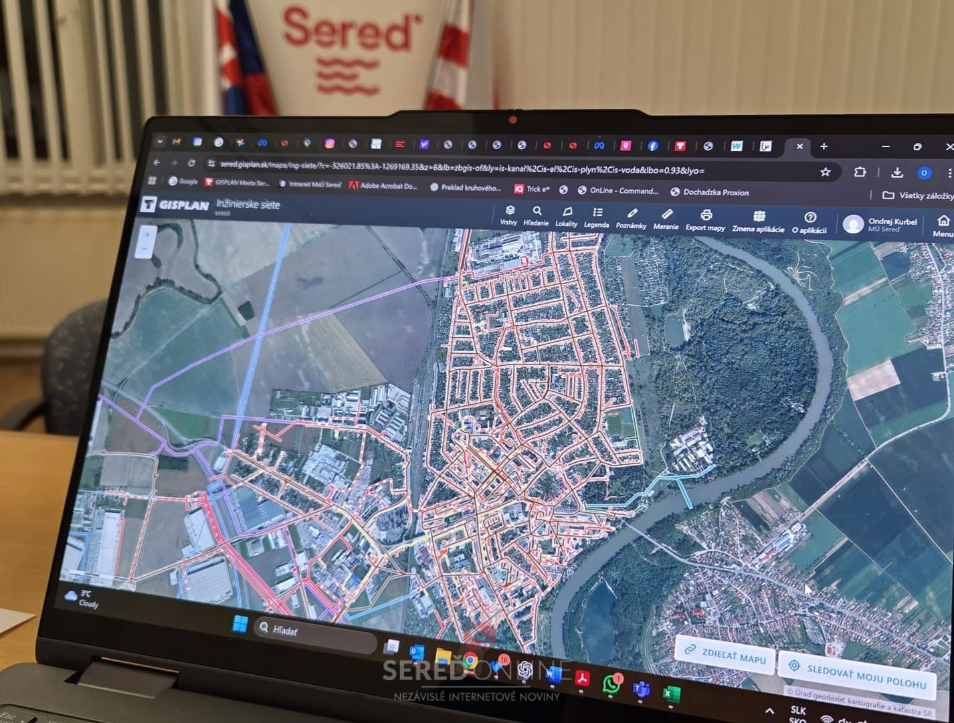Activate the Meranie measuring tool
Screen dimensions: 954x723
666,219
